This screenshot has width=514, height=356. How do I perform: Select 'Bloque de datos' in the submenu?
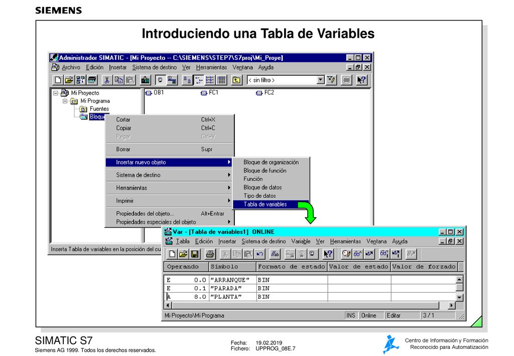coord(271,187)
